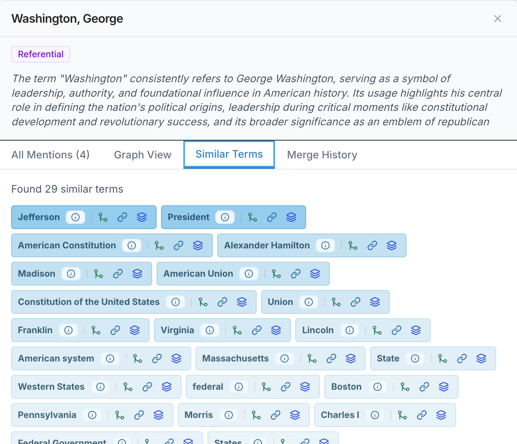Click the link icon on the Boston chip
The width and height of the screenshot is (517, 444).
(424, 387)
